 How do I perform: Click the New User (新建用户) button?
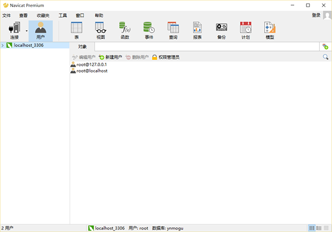pos(110,57)
